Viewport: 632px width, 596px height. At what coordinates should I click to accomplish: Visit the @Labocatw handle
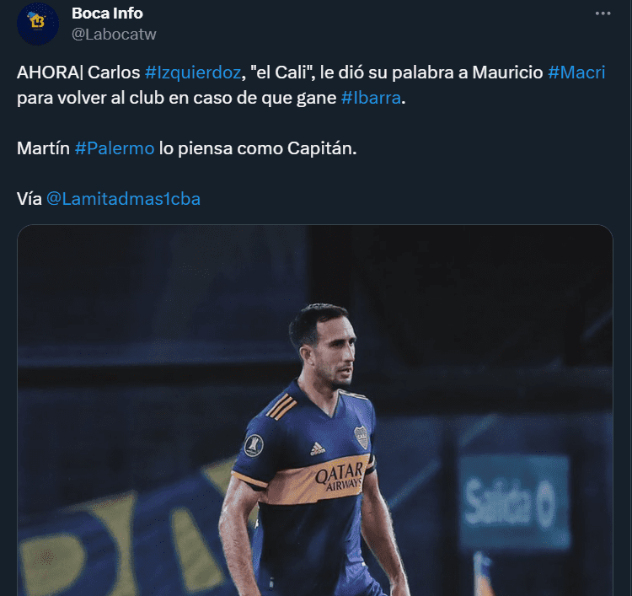click(114, 35)
